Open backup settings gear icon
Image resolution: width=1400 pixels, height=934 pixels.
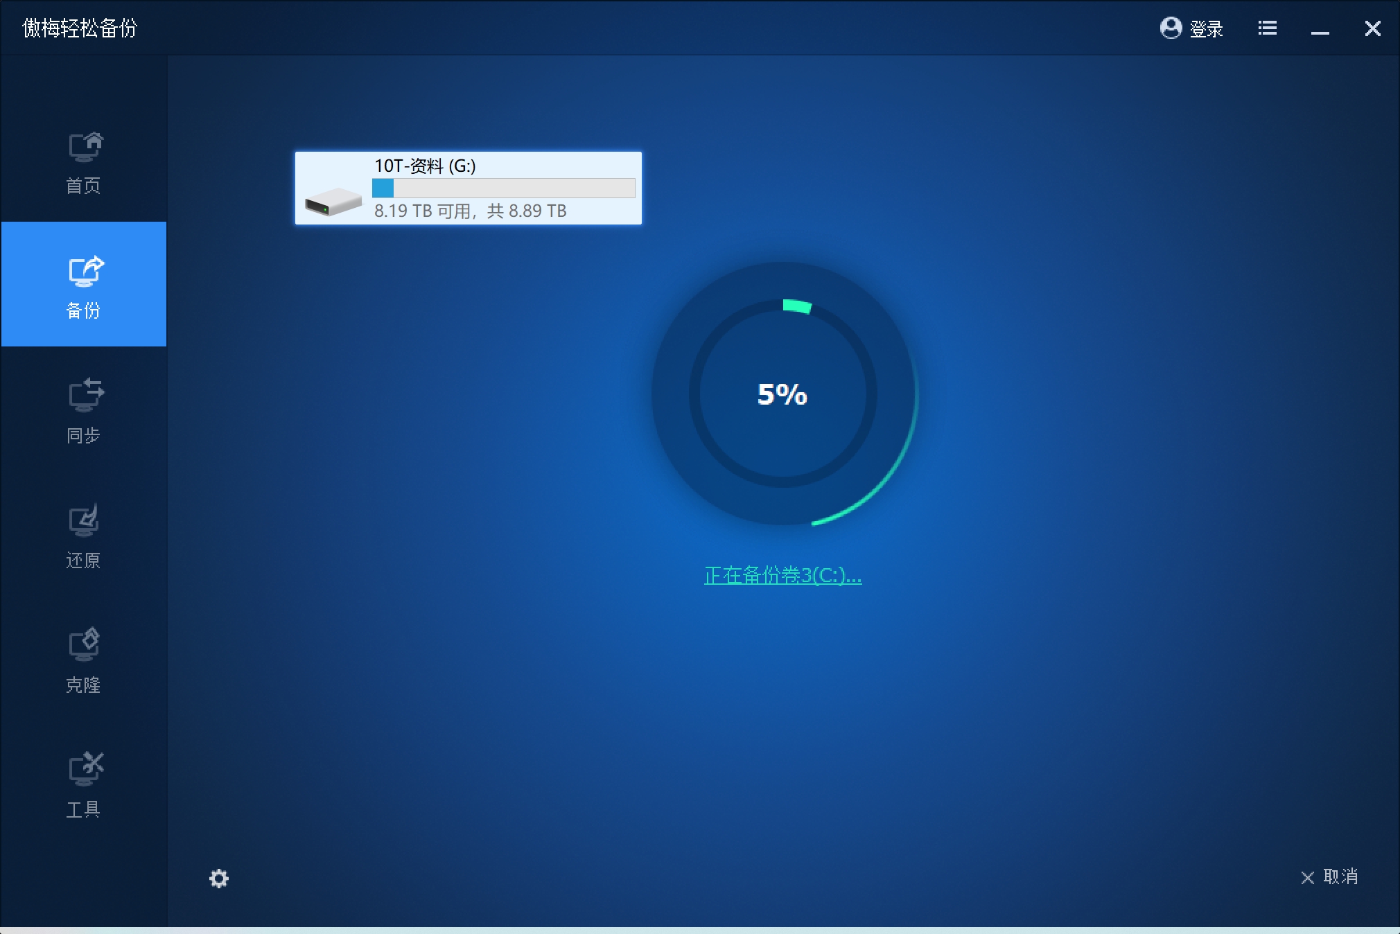pos(219,879)
